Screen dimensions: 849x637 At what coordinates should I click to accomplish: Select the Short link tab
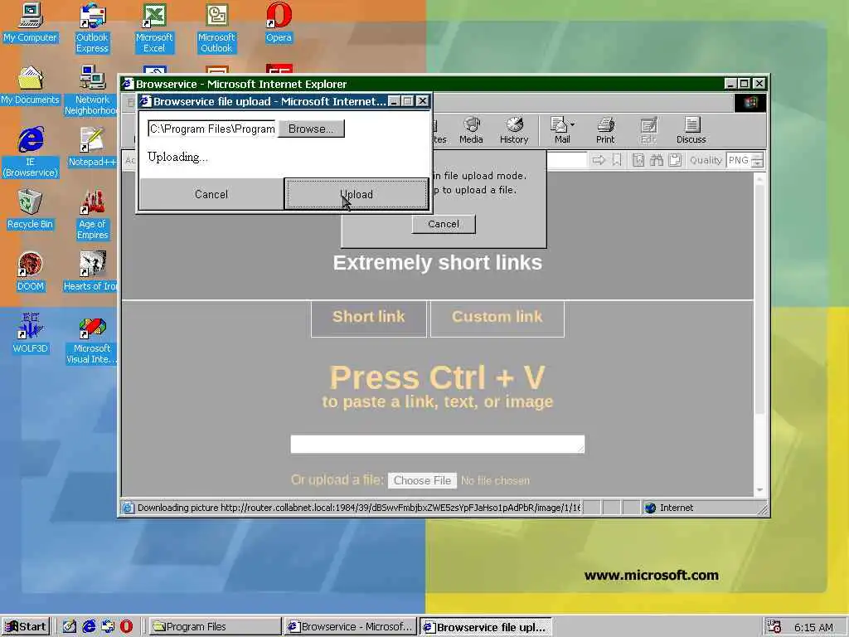[369, 318]
